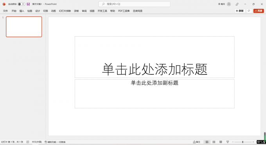Switch to Reading view icon
This screenshot has width=266, height=145.
click(221, 142)
